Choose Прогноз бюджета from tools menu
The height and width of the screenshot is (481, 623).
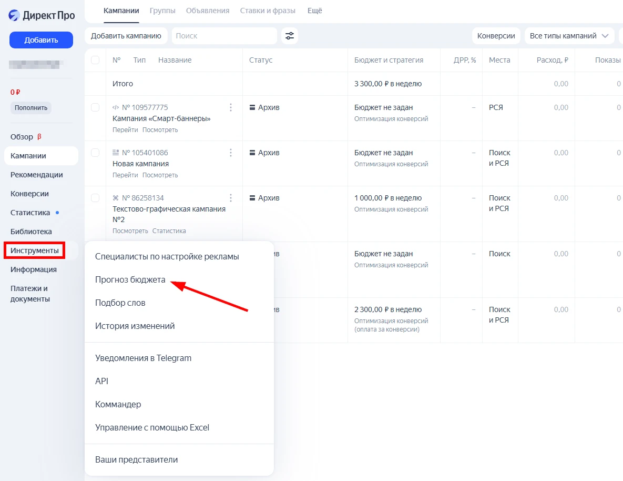click(130, 280)
